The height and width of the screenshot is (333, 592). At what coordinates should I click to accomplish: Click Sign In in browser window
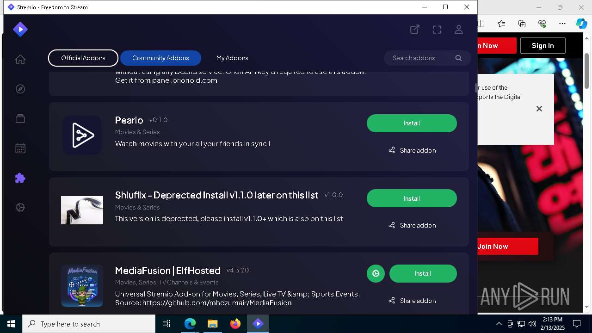pos(543,46)
